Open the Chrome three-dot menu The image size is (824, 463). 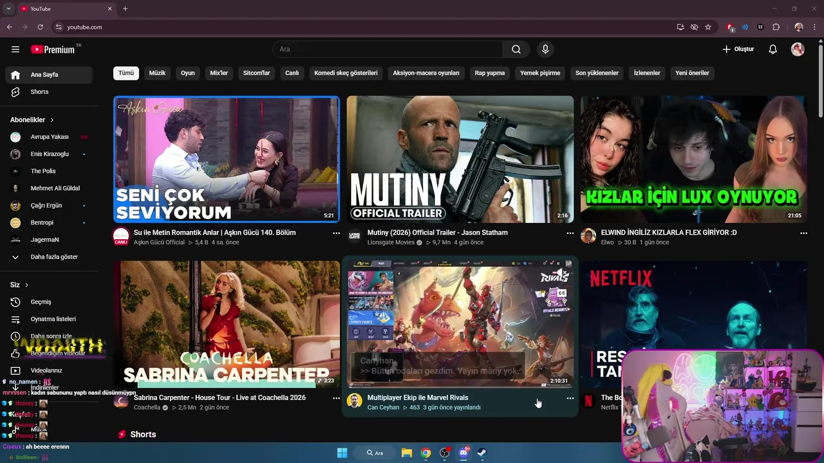point(815,27)
